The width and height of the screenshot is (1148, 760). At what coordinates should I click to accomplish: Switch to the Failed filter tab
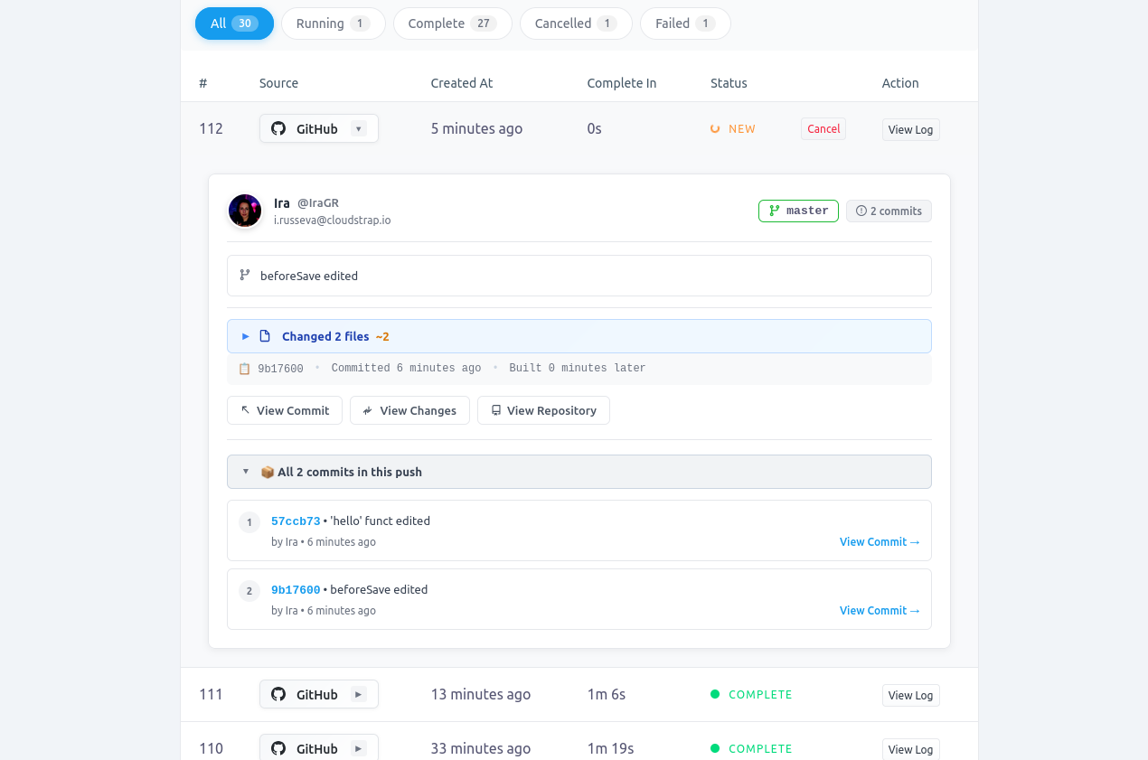tap(685, 23)
